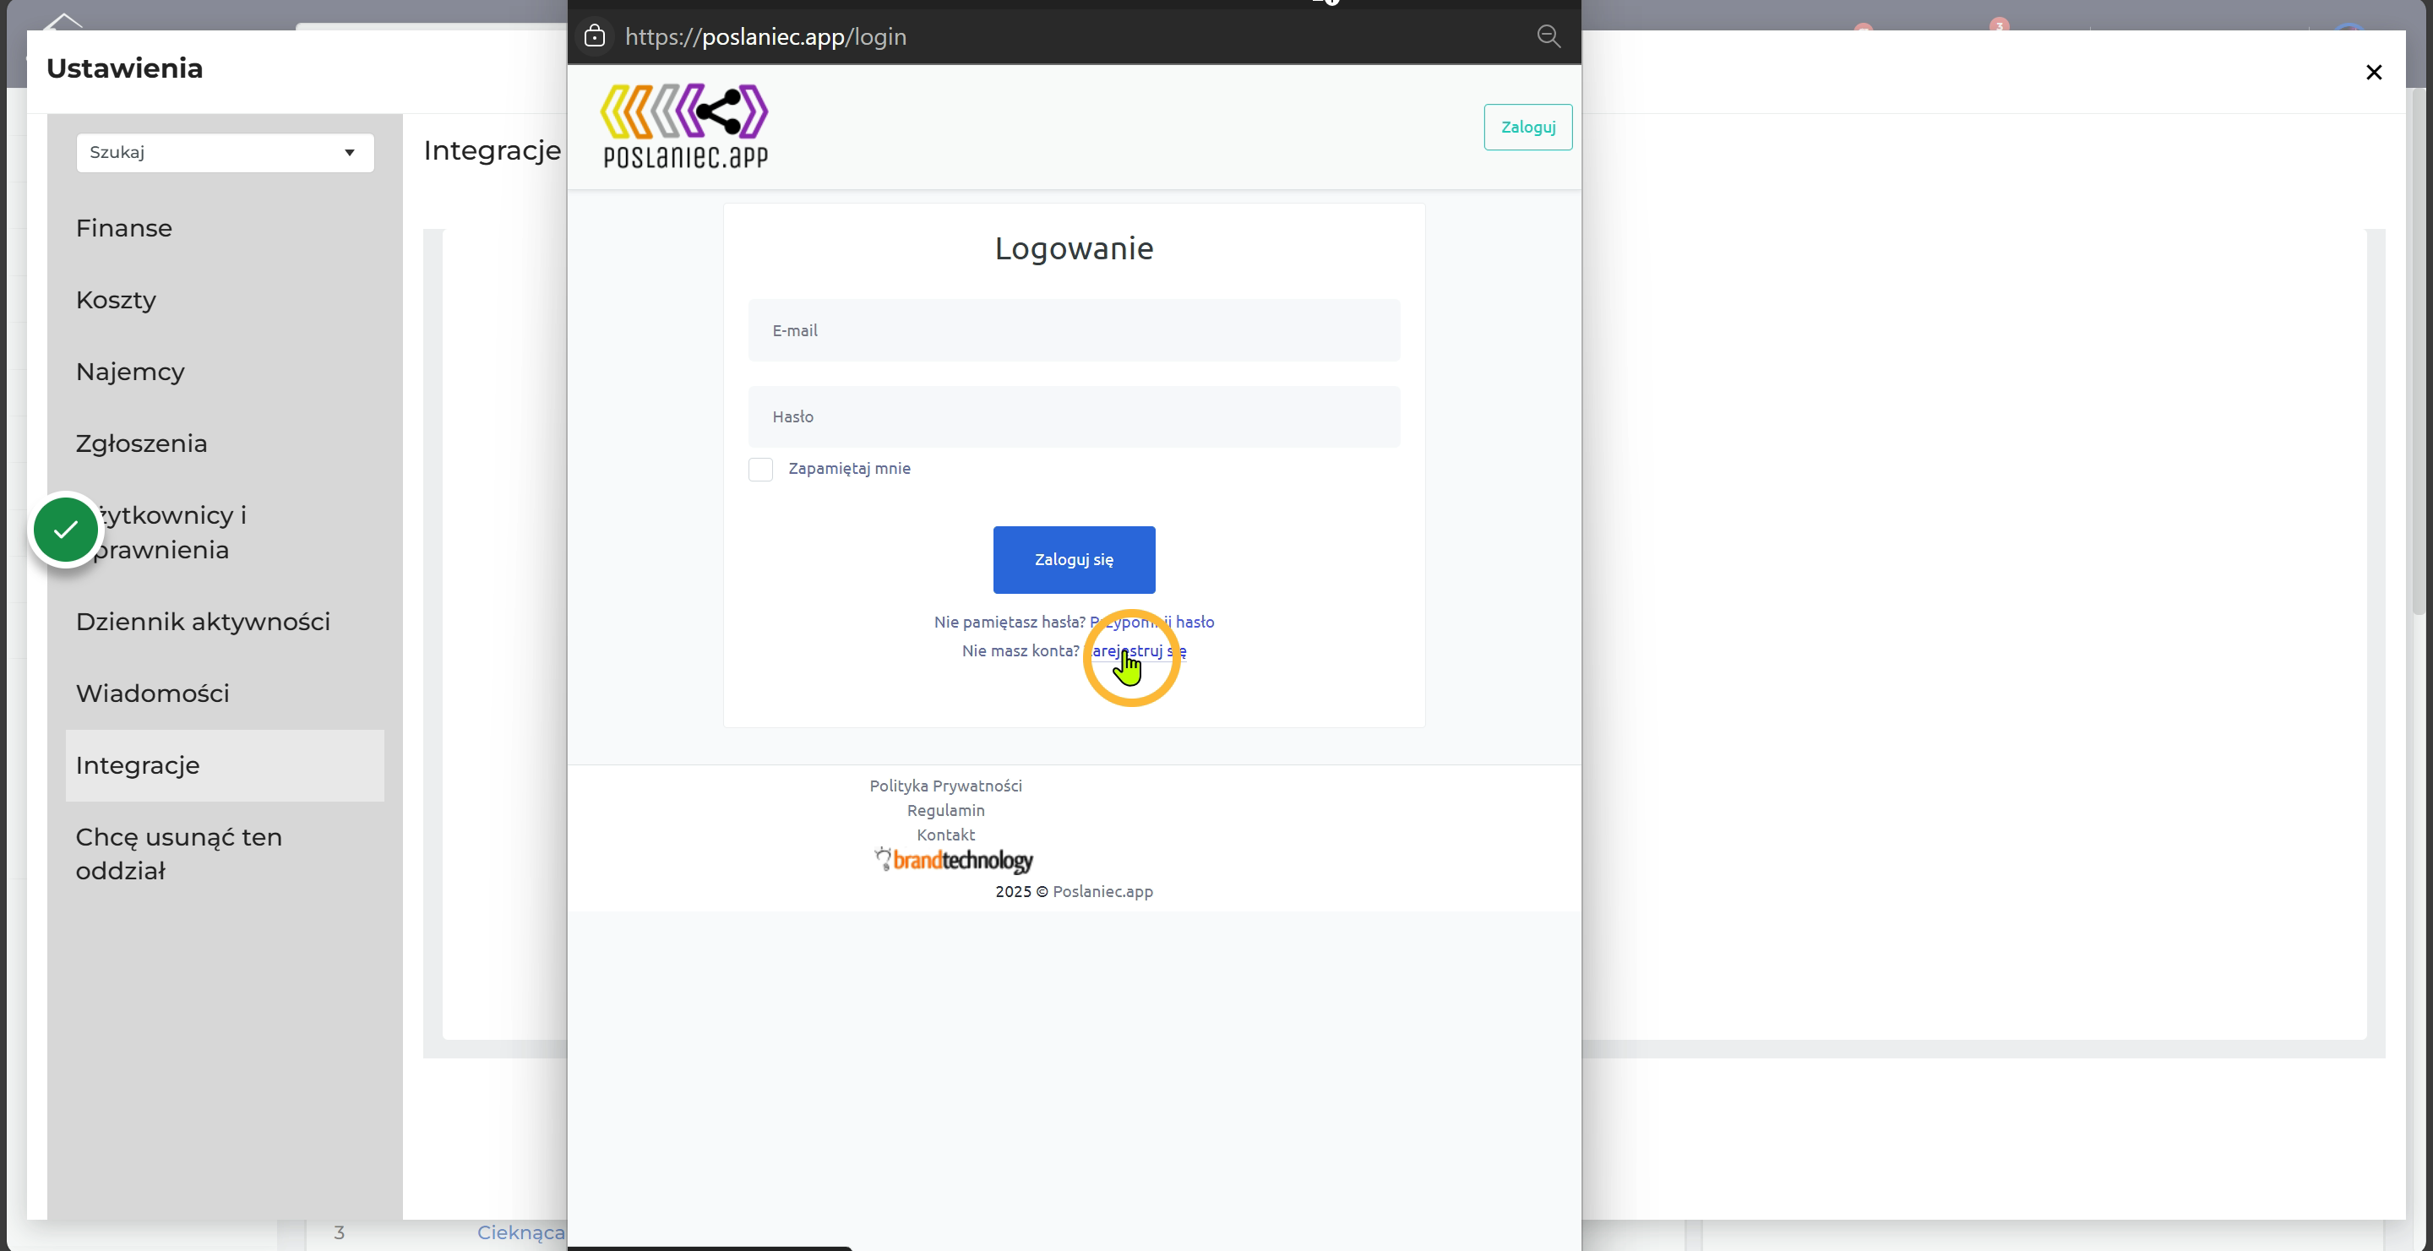2433x1251 pixels.
Task: Focus the E-mail input field
Action: (x=1074, y=330)
